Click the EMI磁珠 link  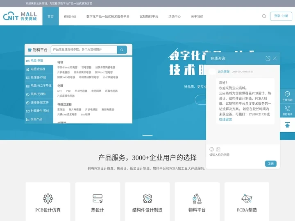(x=85, y=115)
